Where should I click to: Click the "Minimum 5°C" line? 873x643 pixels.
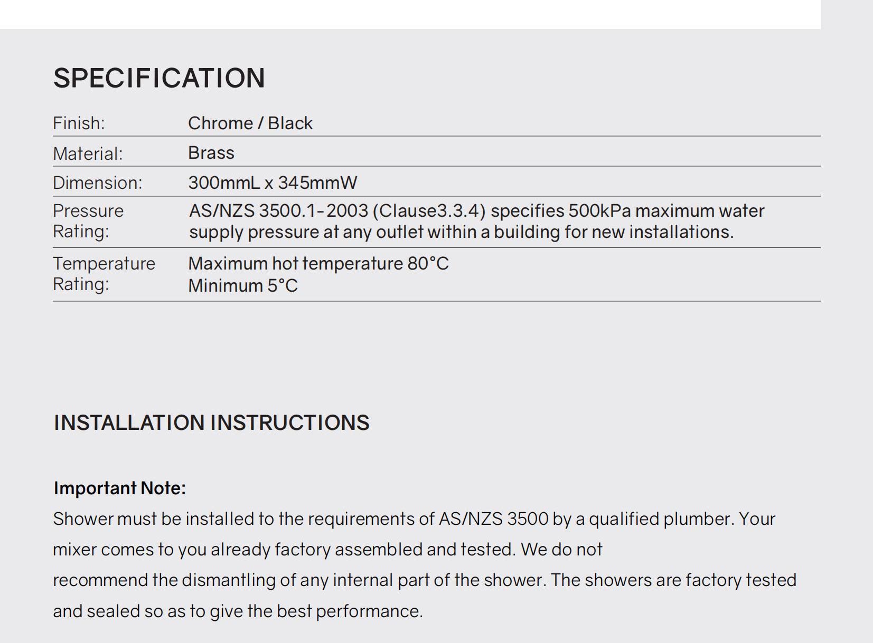243,286
